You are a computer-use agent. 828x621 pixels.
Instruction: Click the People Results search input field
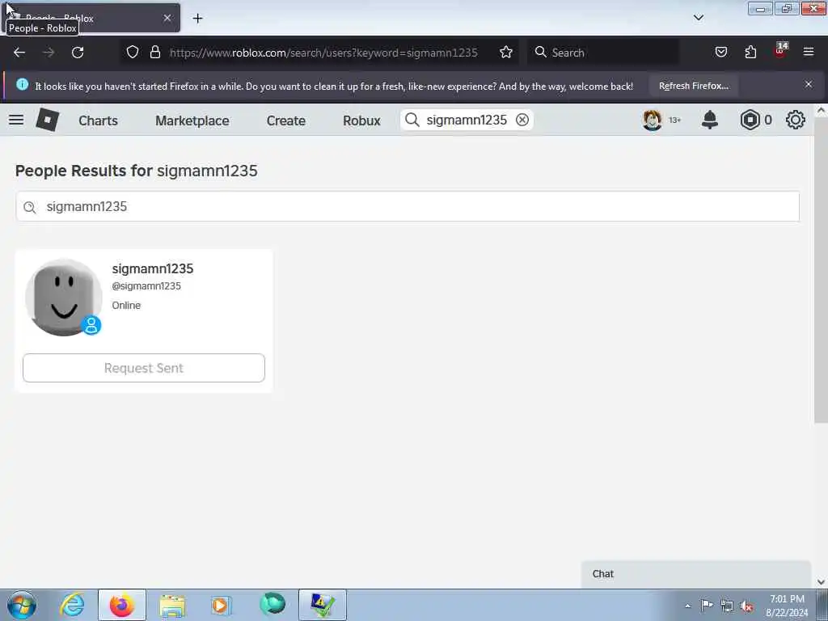coord(408,206)
